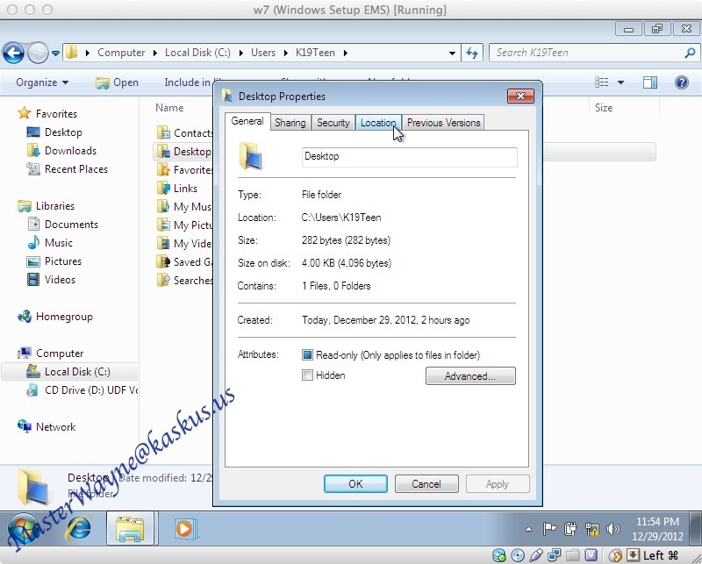Image resolution: width=702 pixels, height=564 pixels.
Task: Click the search magnifier icon
Action: tap(690, 53)
